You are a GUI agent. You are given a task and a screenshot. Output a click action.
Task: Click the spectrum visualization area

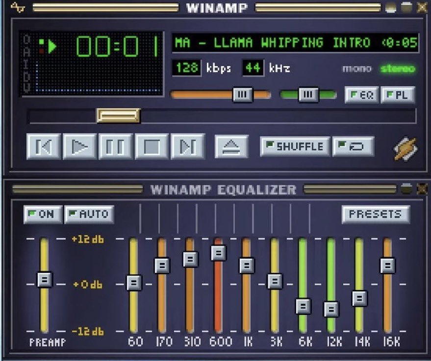tap(99, 77)
